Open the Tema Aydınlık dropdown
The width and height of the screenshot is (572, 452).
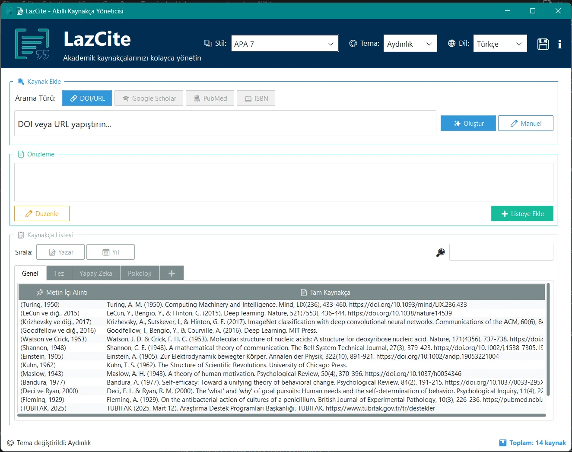410,44
